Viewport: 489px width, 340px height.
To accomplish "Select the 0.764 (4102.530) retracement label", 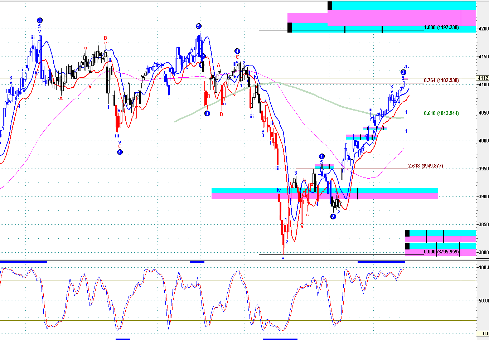I will pyautogui.click(x=441, y=81).
